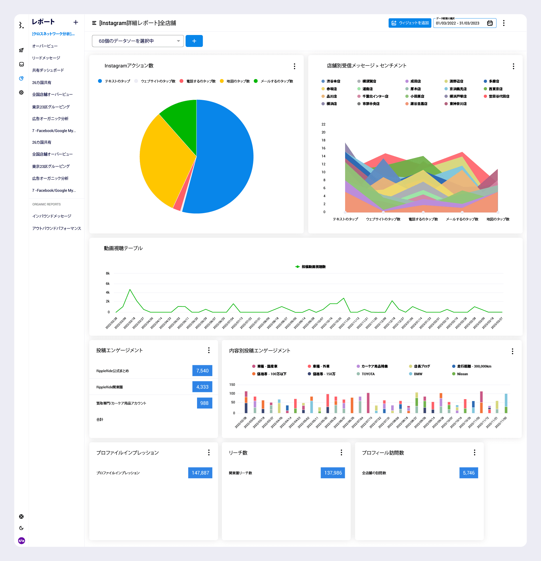
Task: Click the yellow 地図のタップ数 legend color dot
Action: (222, 81)
